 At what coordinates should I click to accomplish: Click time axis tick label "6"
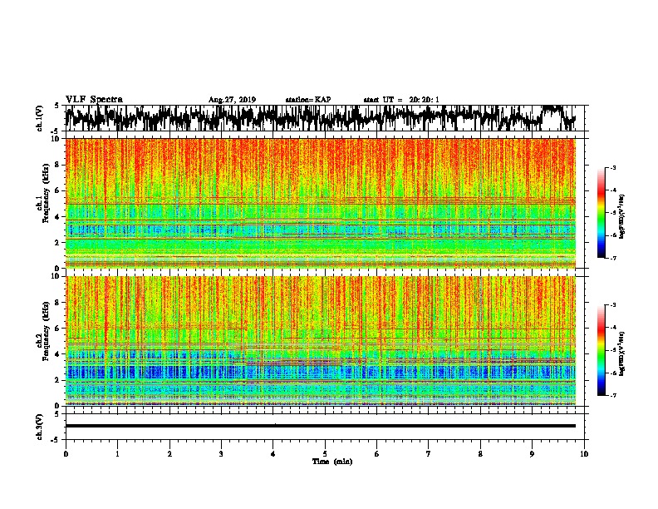tap(377, 454)
